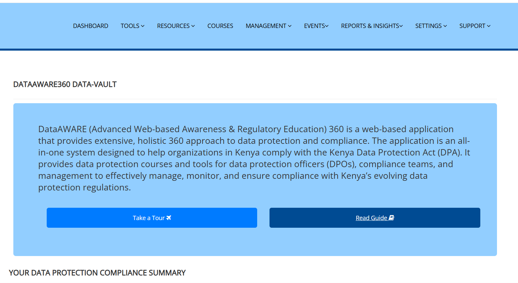Screen dimensions: 518x283
Task: Open the SETTINGS menu label
Action: (428, 26)
